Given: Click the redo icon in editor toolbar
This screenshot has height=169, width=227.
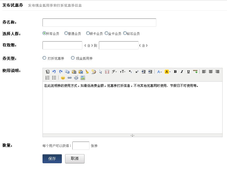Looking at the screenshot, I should [x=61, y=72].
